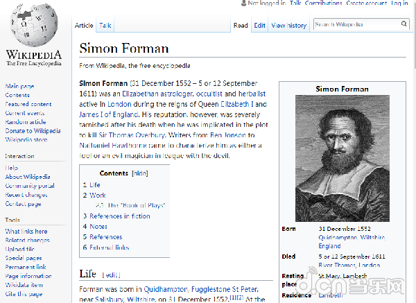Viewport: 416px width, 303px height.
Task: Open the Edit tab
Action: (x=259, y=26)
